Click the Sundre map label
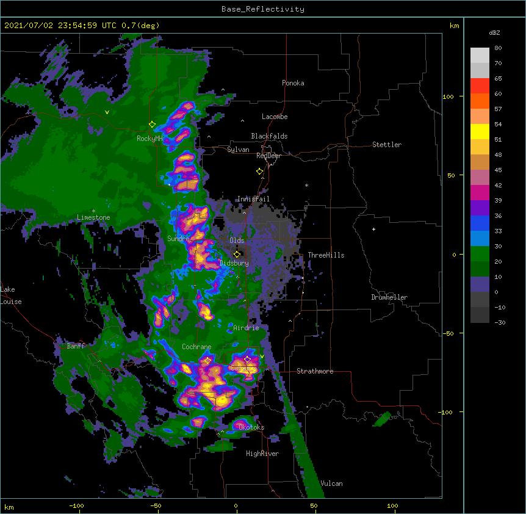This screenshot has width=526, height=514. pyautogui.click(x=178, y=239)
